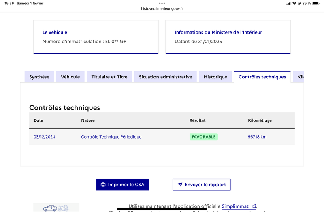Open the partially visible Kilométrage tab
The height and width of the screenshot is (212, 324).
coord(298,77)
